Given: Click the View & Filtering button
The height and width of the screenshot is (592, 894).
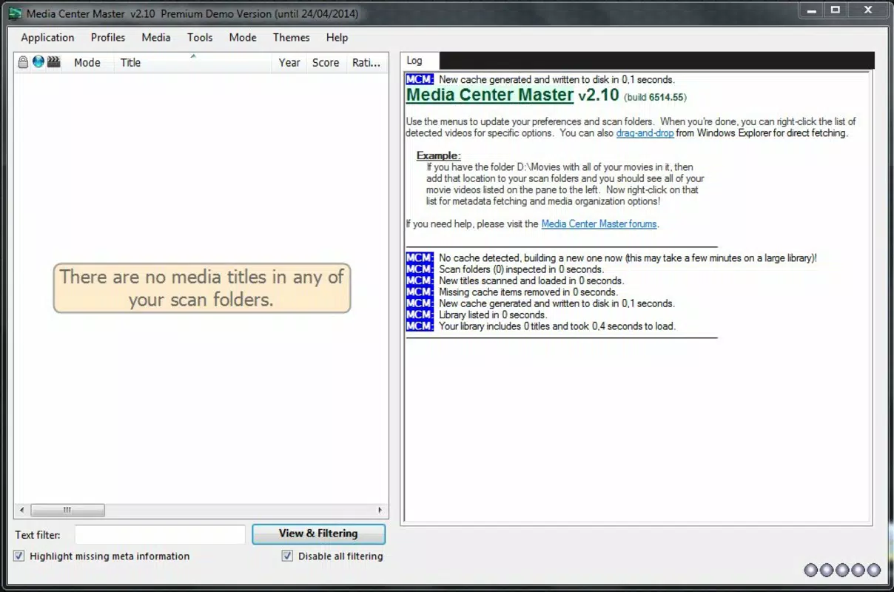Looking at the screenshot, I should tap(318, 534).
